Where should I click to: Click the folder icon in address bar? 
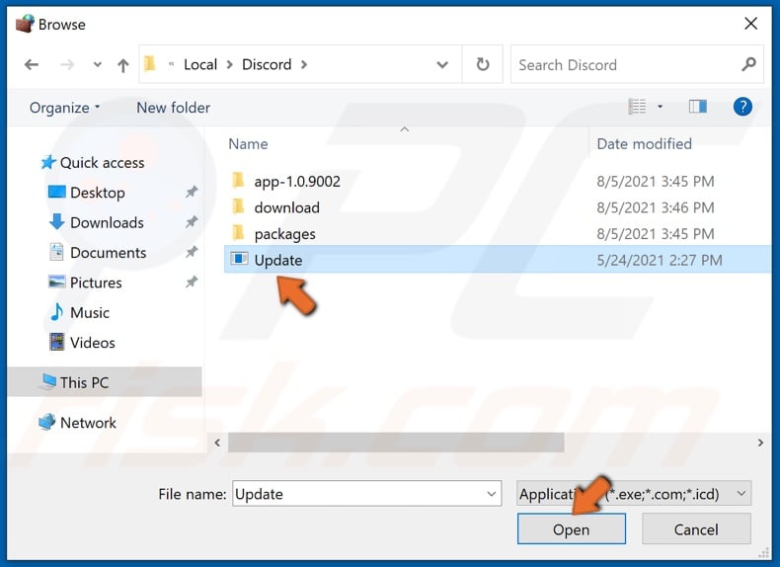pos(150,64)
